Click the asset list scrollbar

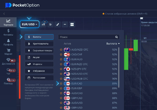pos(119,68)
